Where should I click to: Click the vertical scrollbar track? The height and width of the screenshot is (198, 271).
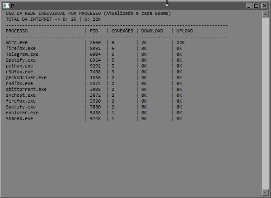[x=265, y=103]
